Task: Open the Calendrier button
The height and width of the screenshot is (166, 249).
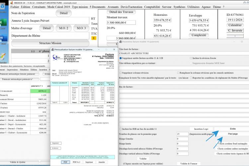Action: tap(235, 25)
